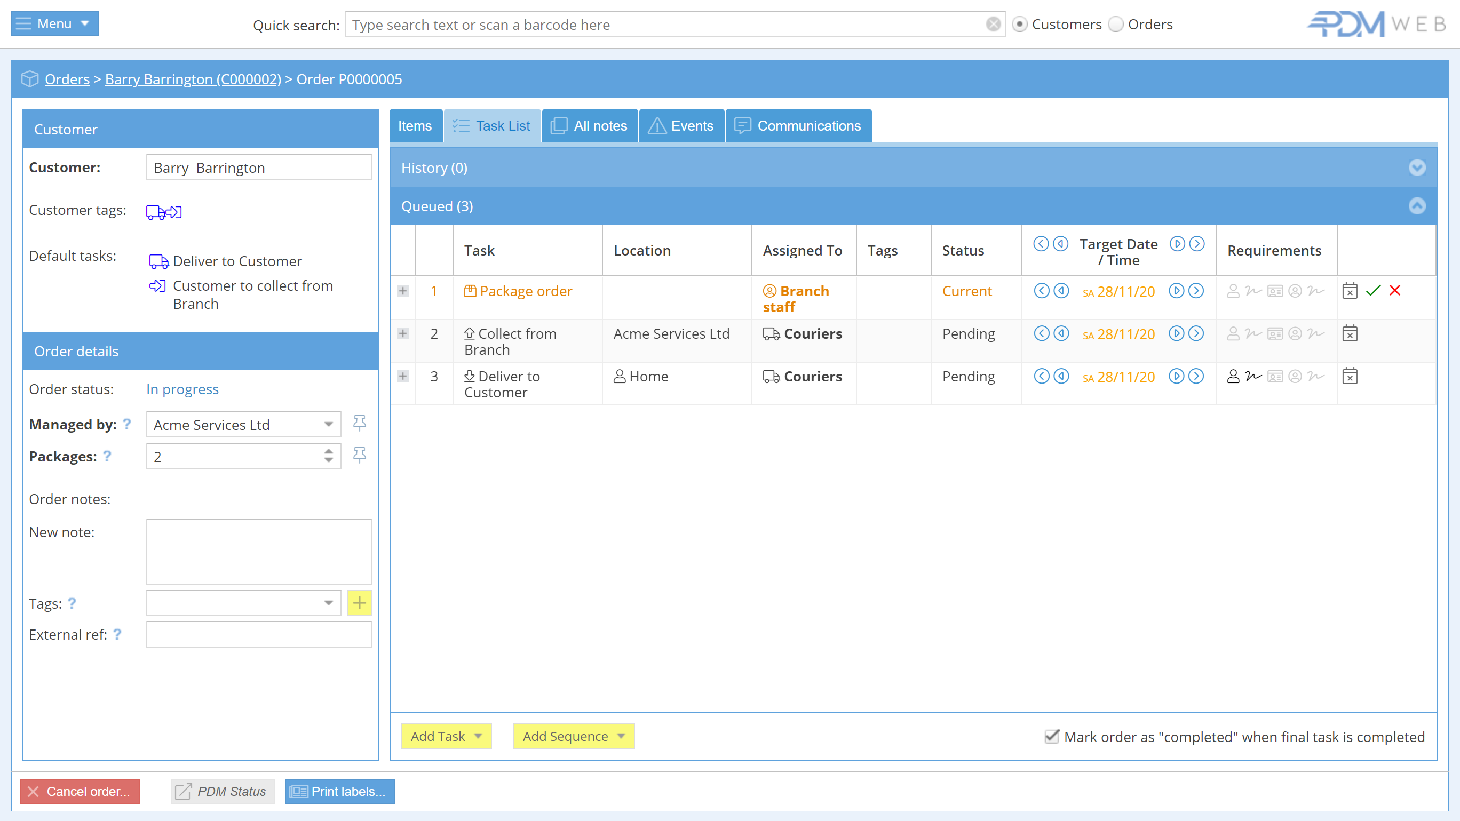Pin the Managed by field
Screen dimensions: 1460x821
[359, 423]
